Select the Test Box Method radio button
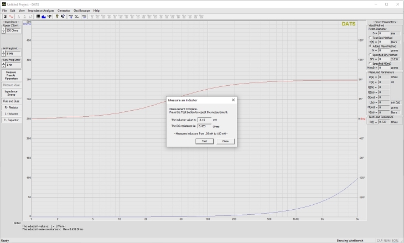Screen dimensions: 404x243 370,38
